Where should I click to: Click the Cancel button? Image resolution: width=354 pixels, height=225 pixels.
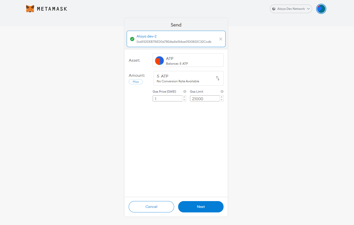pos(151,207)
